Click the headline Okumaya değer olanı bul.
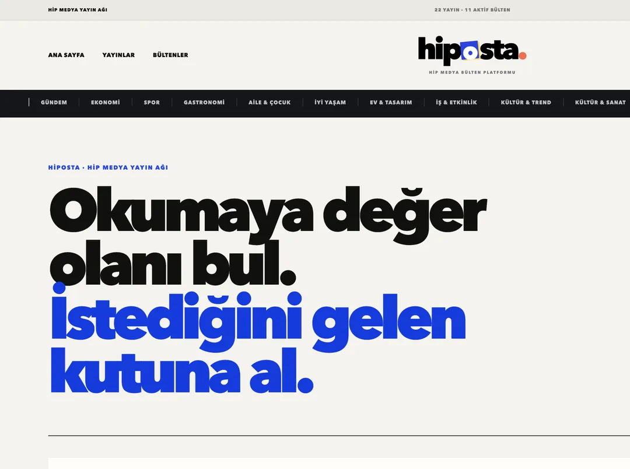The height and width of the screenshot is (469, 630). 268,236
